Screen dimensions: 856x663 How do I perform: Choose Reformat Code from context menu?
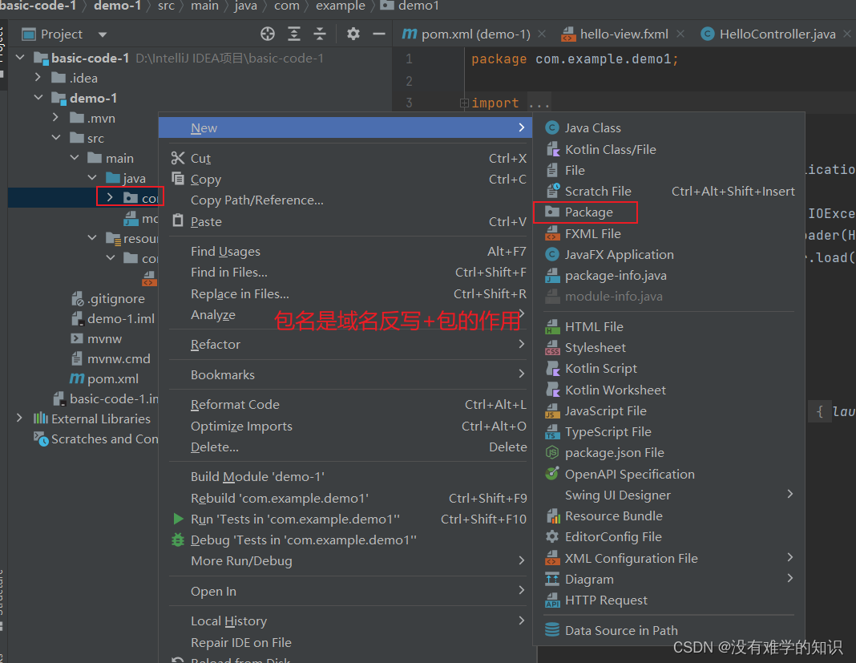tap(345, 405)
